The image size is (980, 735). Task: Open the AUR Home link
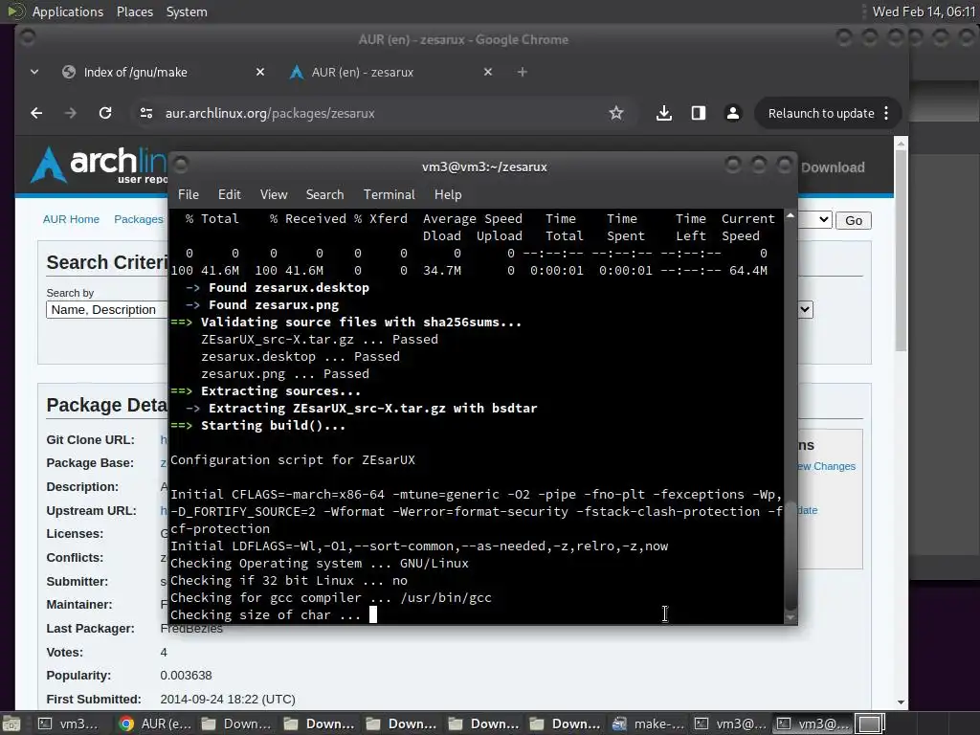pyautogui.click(x=71, y=219)
